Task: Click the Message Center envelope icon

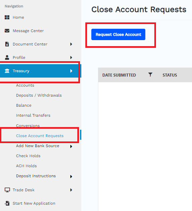Action: pos(7,31)
